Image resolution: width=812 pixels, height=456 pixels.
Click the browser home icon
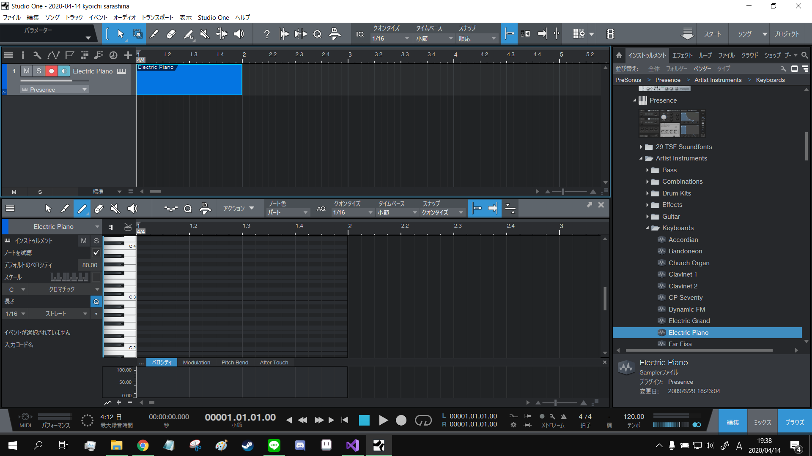coord(619,55)
